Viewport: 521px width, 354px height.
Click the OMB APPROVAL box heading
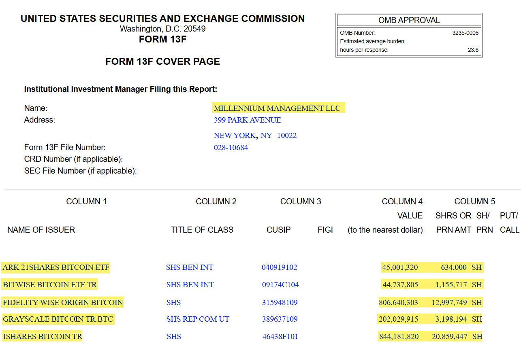coord(409,20)
